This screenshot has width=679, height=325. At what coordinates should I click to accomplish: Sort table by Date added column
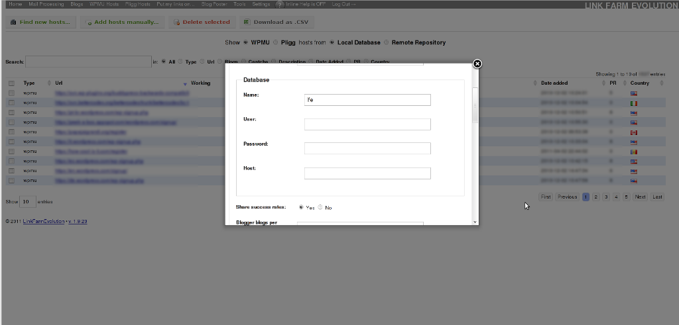554,83
